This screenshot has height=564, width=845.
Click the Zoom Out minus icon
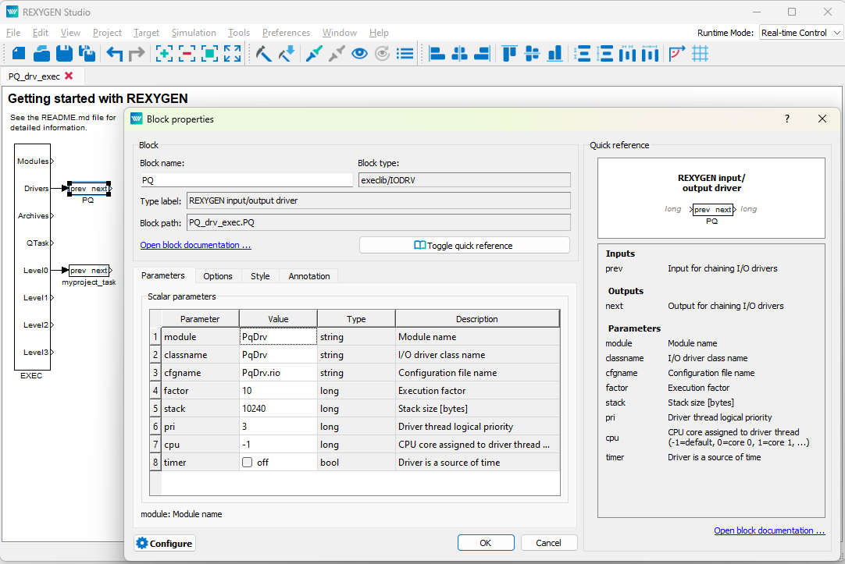(187, 53)
